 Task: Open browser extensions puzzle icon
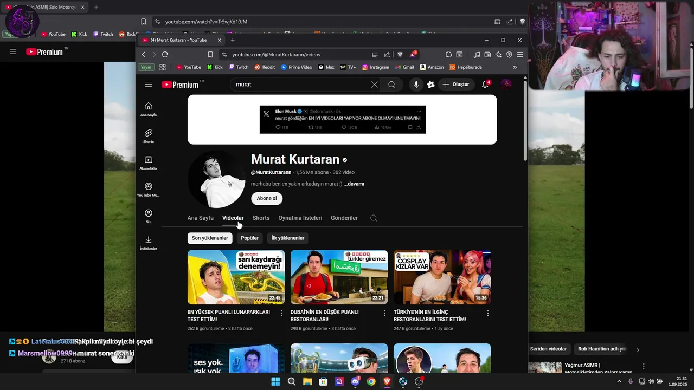click(448, 55)
